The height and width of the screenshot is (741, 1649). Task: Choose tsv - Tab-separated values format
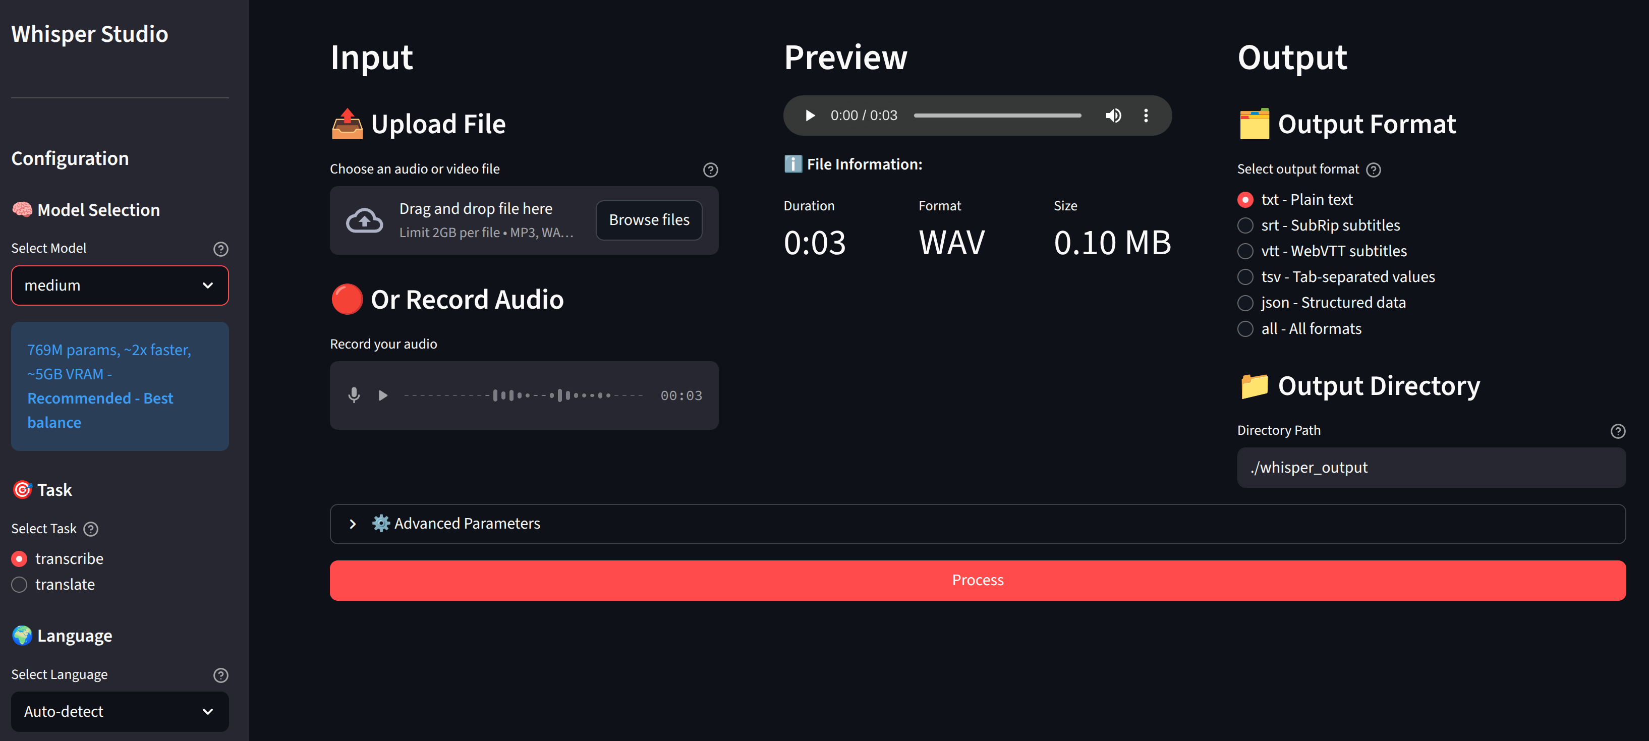click(x=1336, y=277)
